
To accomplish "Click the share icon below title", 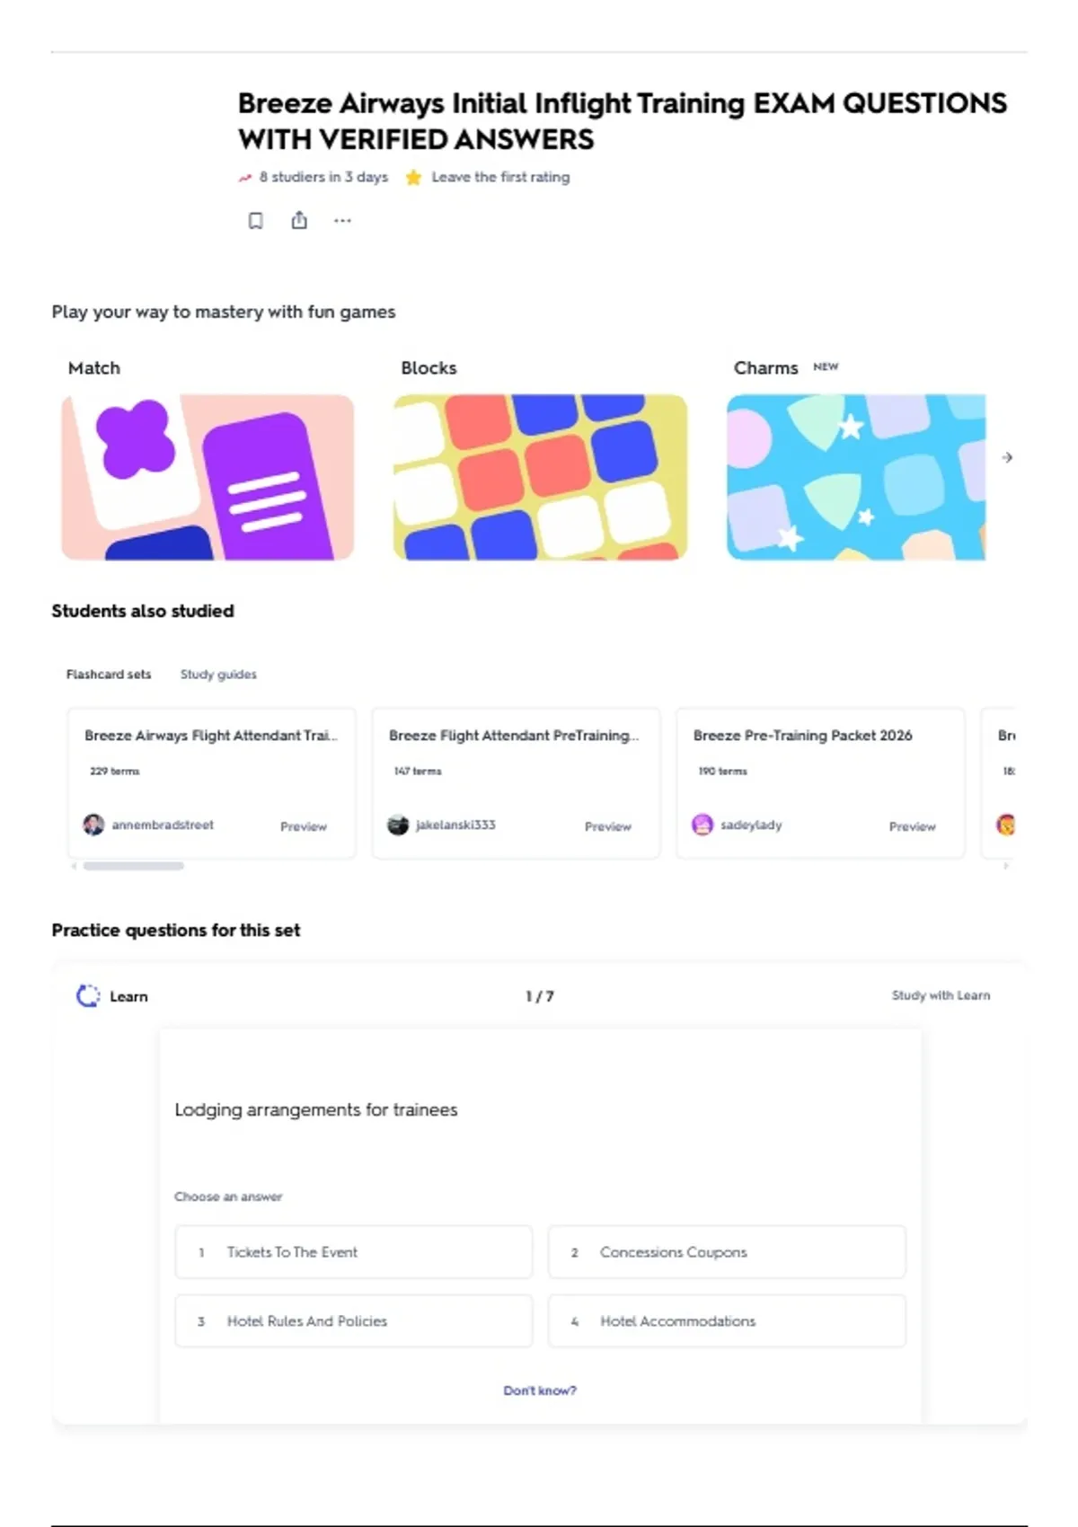I will (x=299, y=220).
